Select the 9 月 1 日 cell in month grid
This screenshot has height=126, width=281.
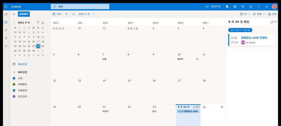click(x=138, y=39)
